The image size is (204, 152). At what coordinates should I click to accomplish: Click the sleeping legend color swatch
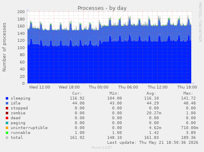point(7,98)
